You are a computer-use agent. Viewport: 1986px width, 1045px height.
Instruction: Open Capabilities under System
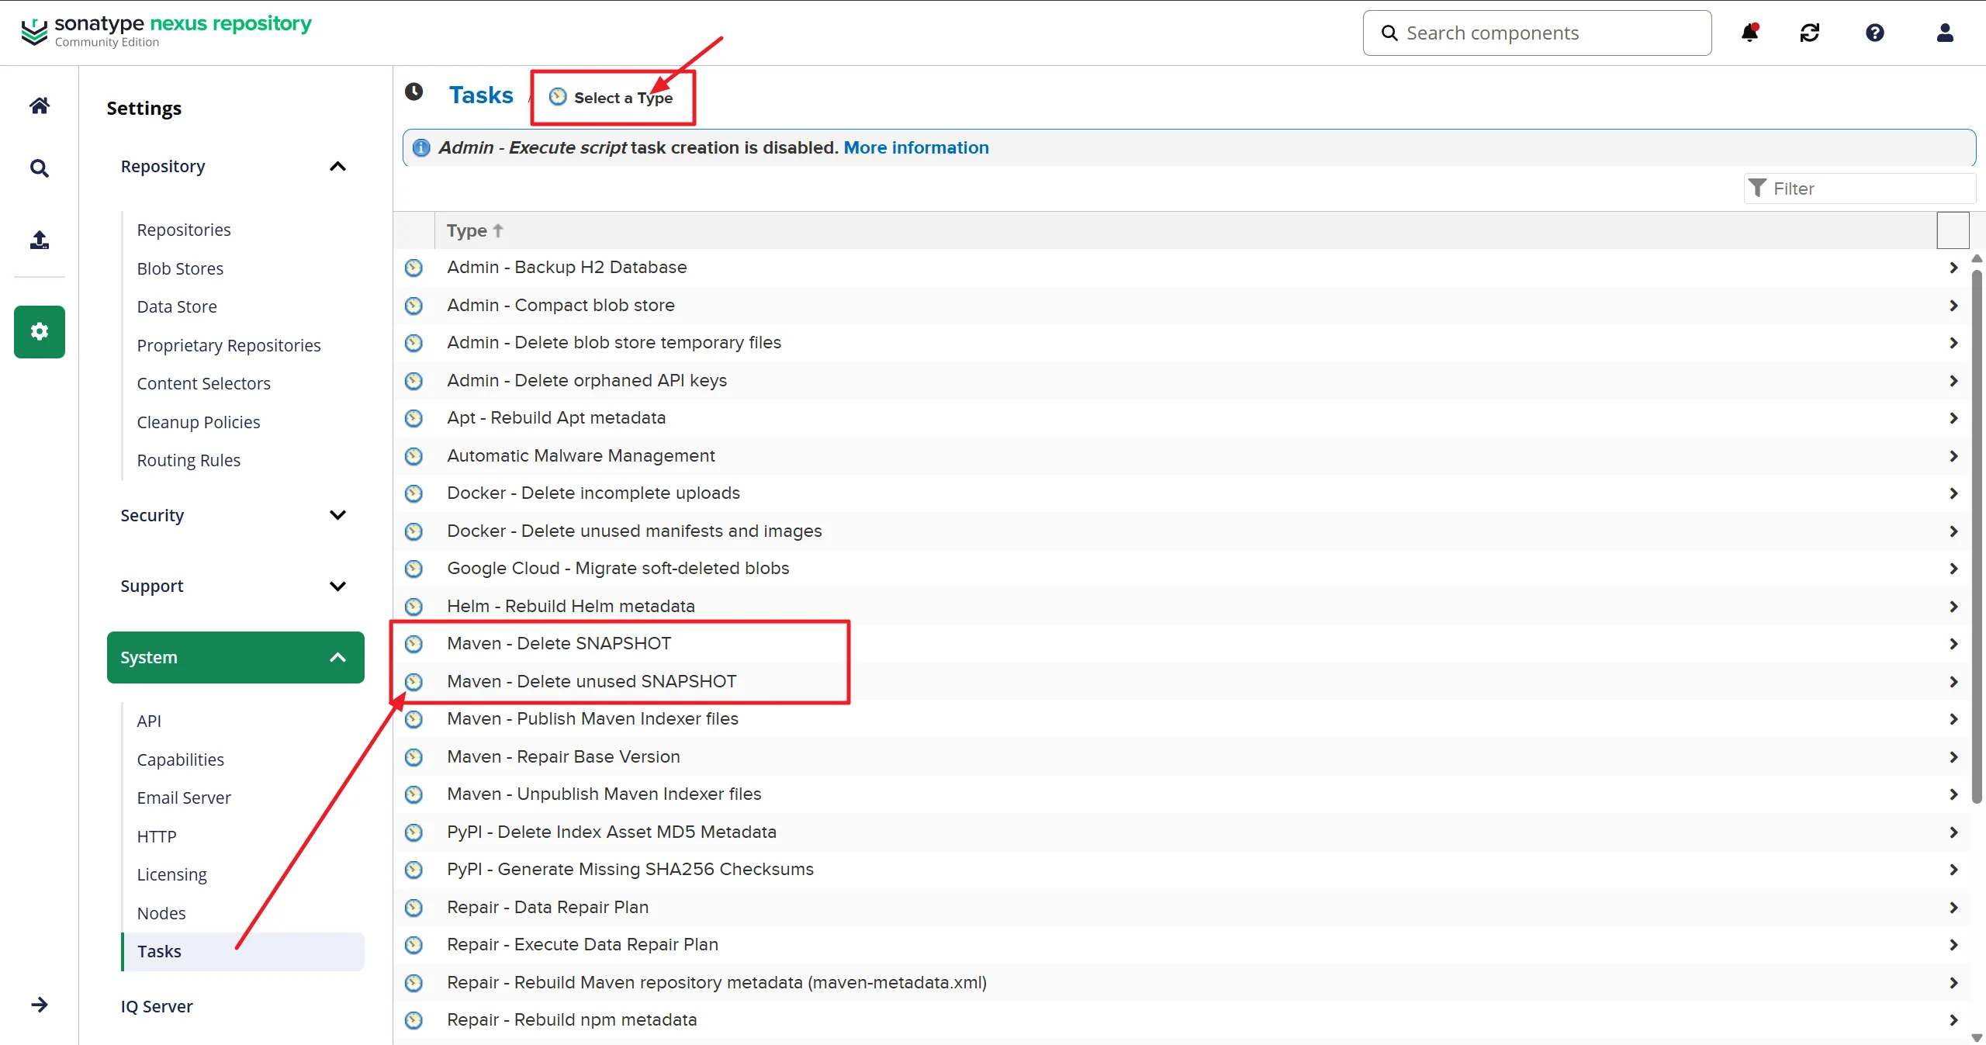(x=181, y=760)
